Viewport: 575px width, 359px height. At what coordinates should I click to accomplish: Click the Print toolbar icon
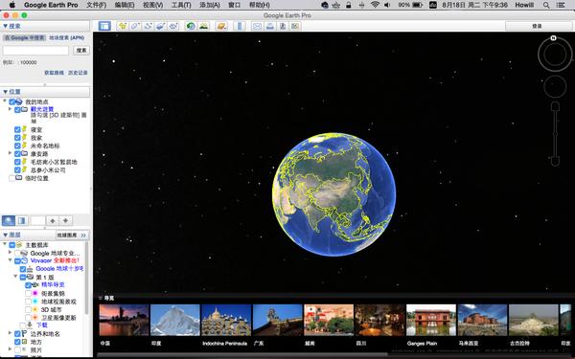(x=270, y=26)
